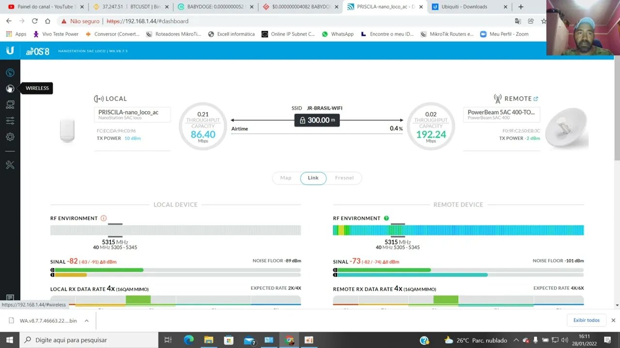This screenshot has width=620, height=348.
Task: Open the System gear sidebar icon
Action: point(10,137)
